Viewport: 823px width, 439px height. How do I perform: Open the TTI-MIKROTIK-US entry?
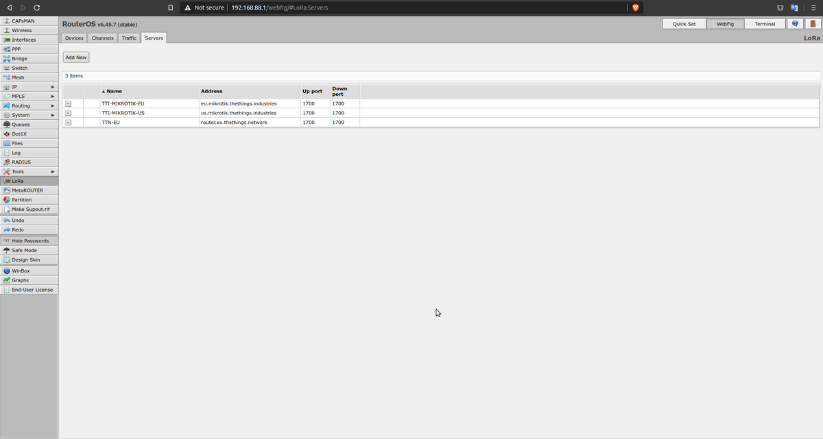coord(123,113)
